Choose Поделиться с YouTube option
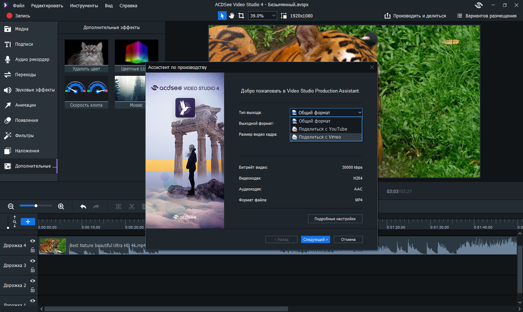 click(326, 129)
